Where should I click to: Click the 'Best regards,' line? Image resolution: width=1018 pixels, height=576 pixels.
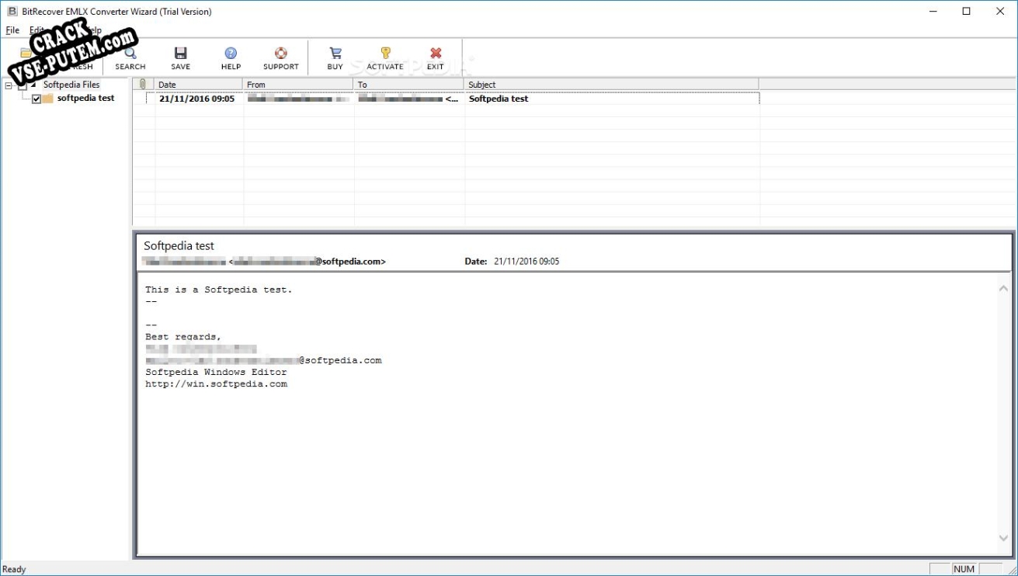click(183, 337)
